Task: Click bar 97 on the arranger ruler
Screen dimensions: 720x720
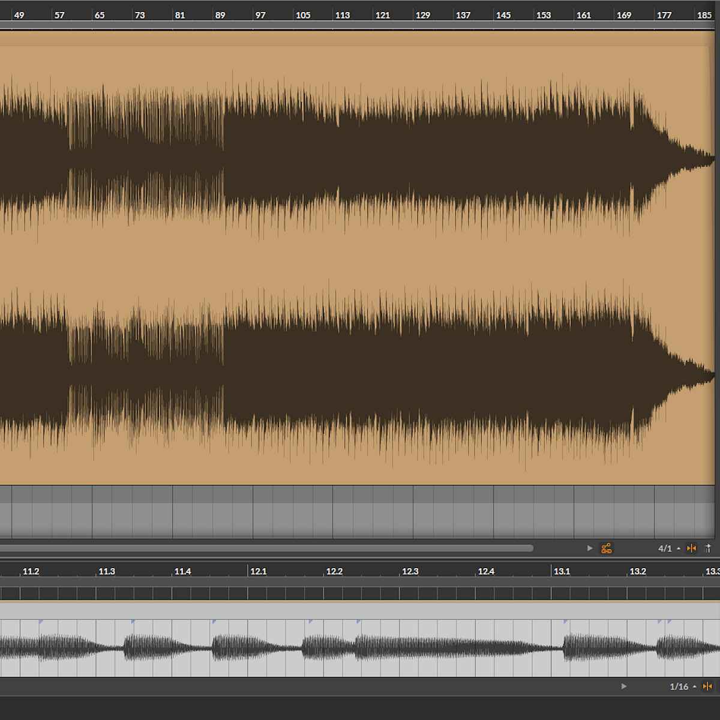Action: click(x=260, y=15)
